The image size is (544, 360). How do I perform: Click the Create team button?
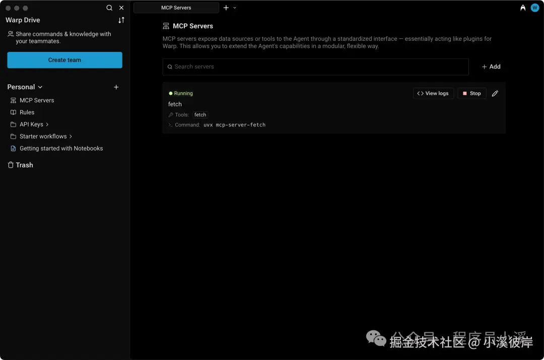64,60
